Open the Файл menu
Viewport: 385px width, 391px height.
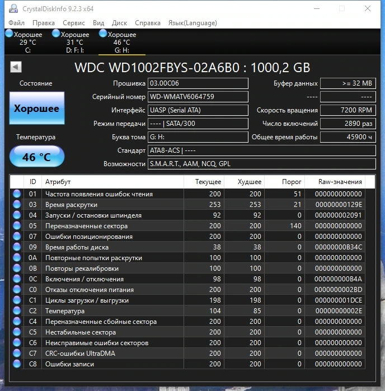coord(16,23)
